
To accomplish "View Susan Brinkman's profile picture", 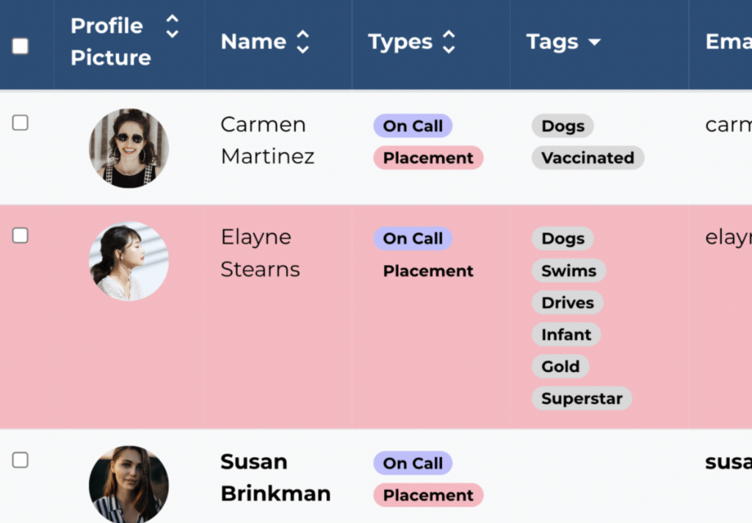I will pyautogui.click(x=129, y=484).
